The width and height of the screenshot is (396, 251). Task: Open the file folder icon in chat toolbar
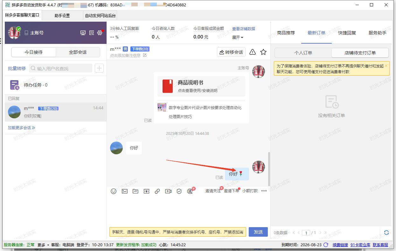click(135, 191)
